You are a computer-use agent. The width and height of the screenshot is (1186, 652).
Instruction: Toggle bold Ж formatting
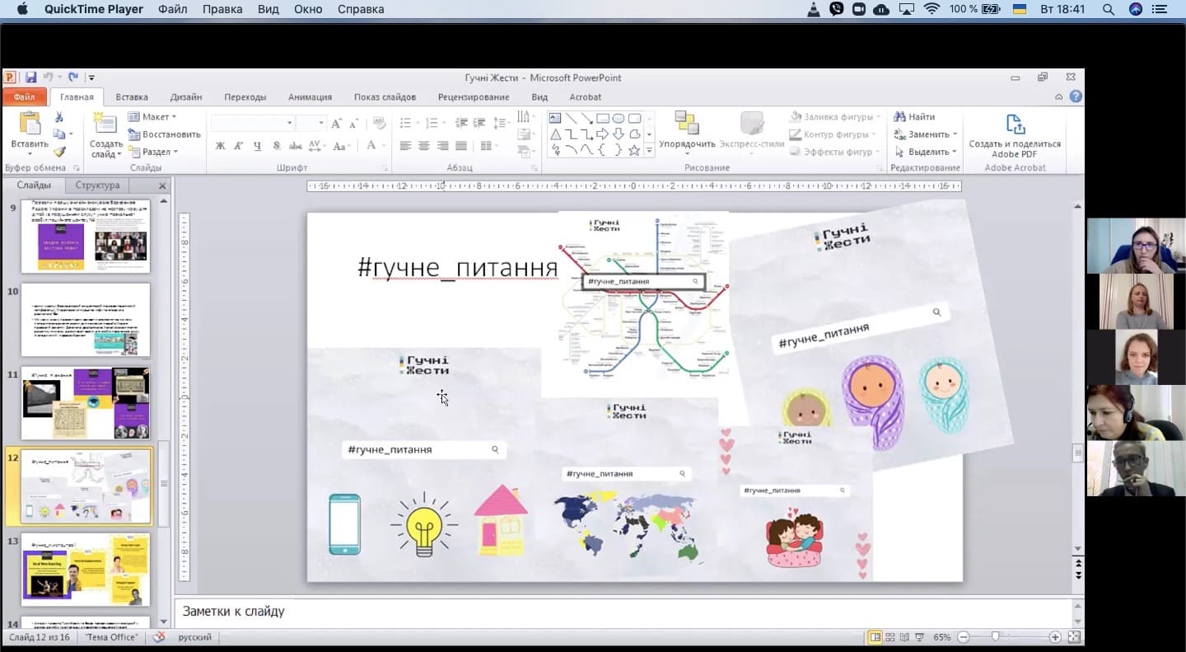(x=220, y=146)
